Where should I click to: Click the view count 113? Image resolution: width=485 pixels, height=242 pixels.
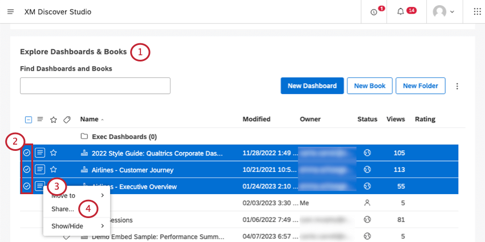tap(399, 170)
